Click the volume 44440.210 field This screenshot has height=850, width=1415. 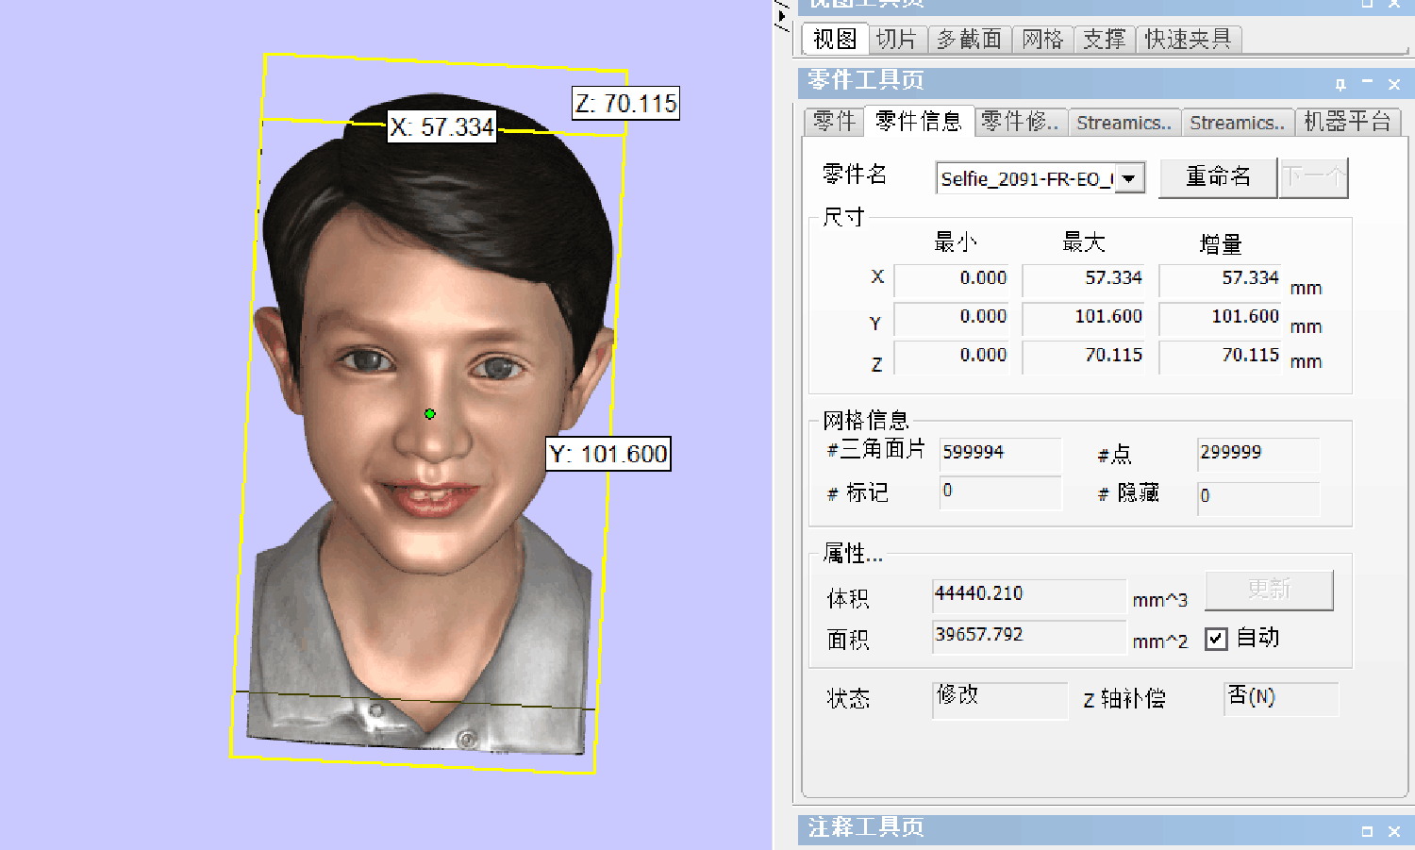1029,595
